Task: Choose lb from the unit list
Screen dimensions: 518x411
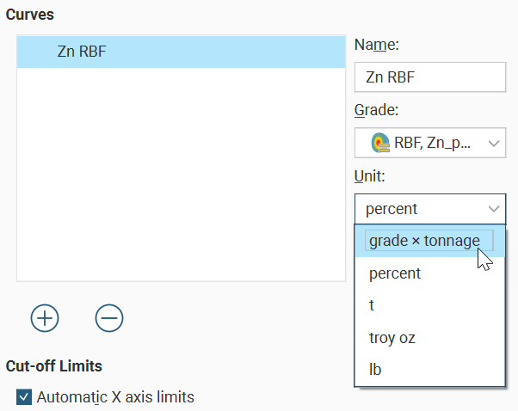Action: point(375,370)
